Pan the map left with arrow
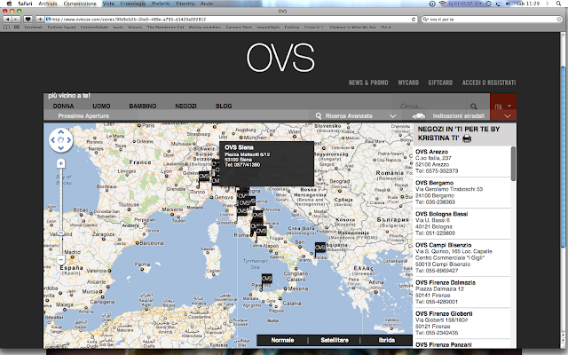 tap(53, 140)
